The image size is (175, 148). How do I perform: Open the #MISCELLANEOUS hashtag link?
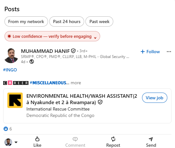point(49,83)
